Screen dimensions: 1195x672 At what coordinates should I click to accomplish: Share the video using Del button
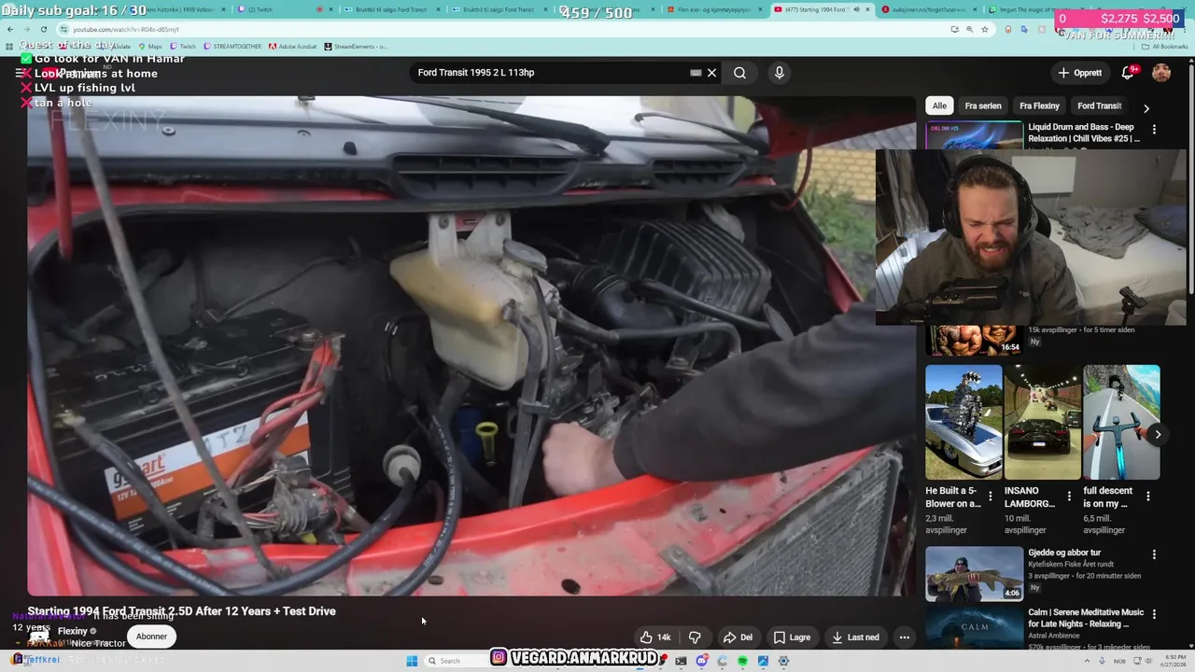tap(738, 637)
